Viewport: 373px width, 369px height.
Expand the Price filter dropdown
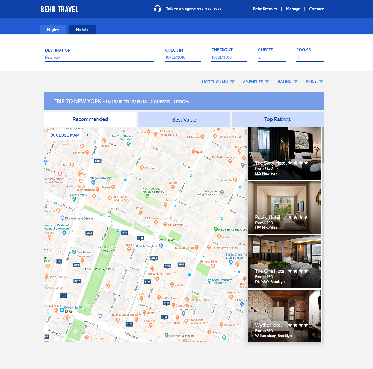point(314,81)
